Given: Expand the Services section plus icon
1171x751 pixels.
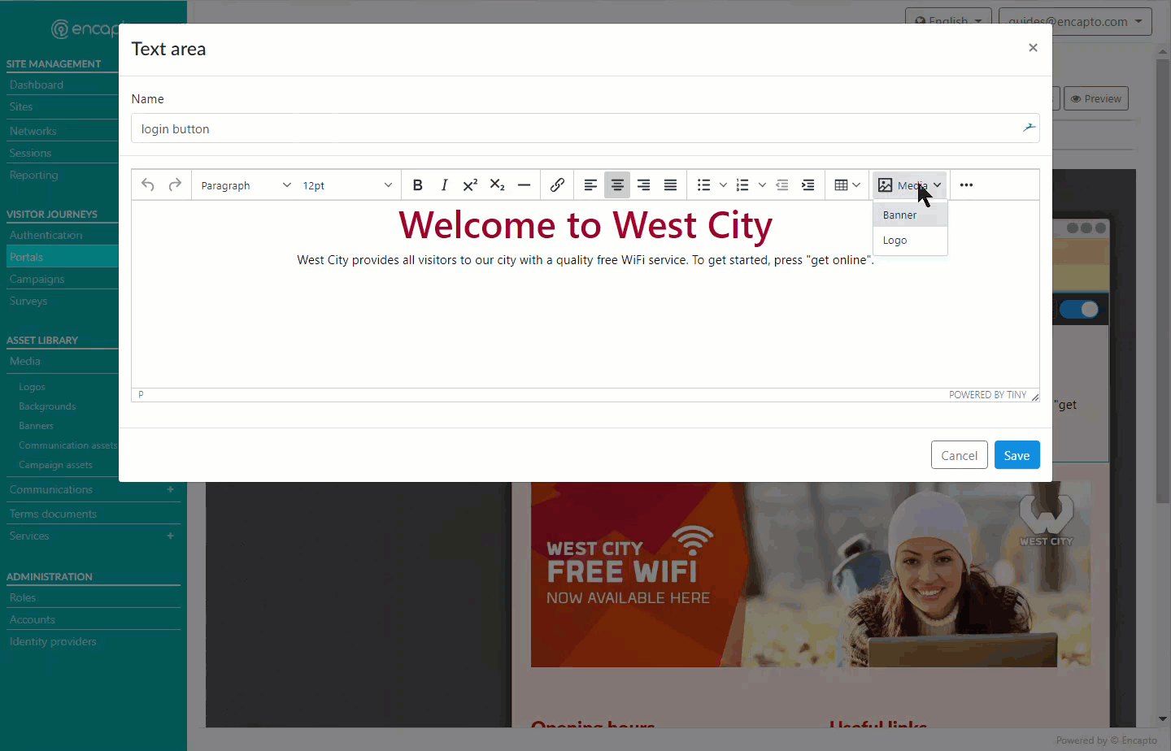Looking at the screenshot, I should click(170, 536).
